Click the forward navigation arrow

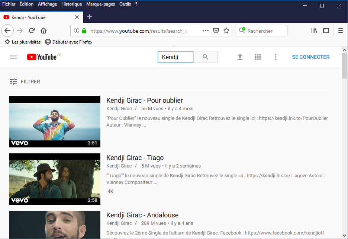pyautogui.click(x=20, y=31)
